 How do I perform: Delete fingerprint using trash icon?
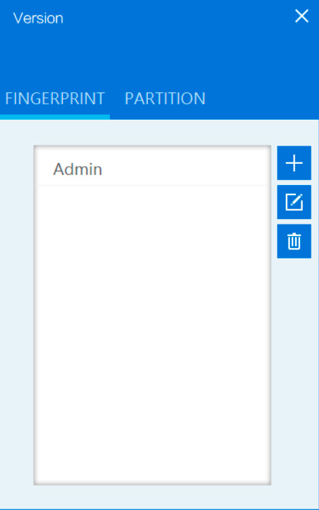[294, 241]
